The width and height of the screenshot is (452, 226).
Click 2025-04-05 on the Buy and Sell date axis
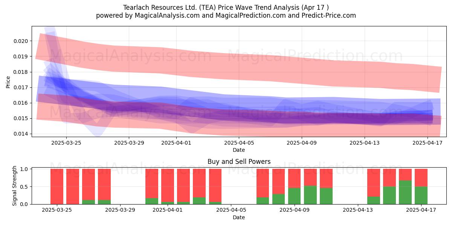pos(231,210)
